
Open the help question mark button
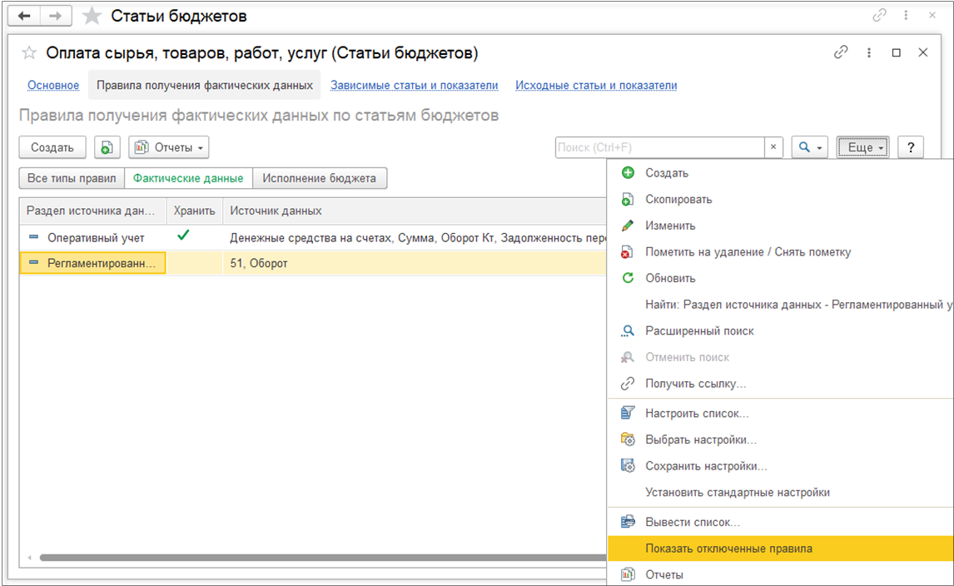click(911, 147)
